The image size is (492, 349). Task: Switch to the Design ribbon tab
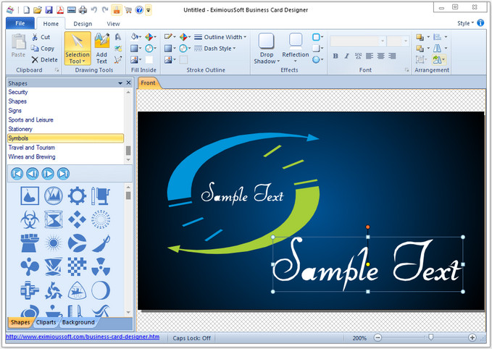click(83, 23)
